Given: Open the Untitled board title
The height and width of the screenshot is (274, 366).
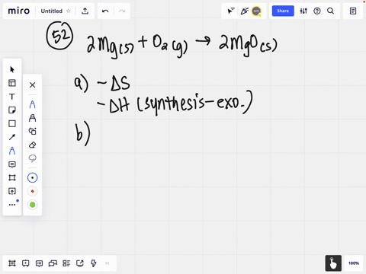Looking at the screenshot, I should pos(52,11).
